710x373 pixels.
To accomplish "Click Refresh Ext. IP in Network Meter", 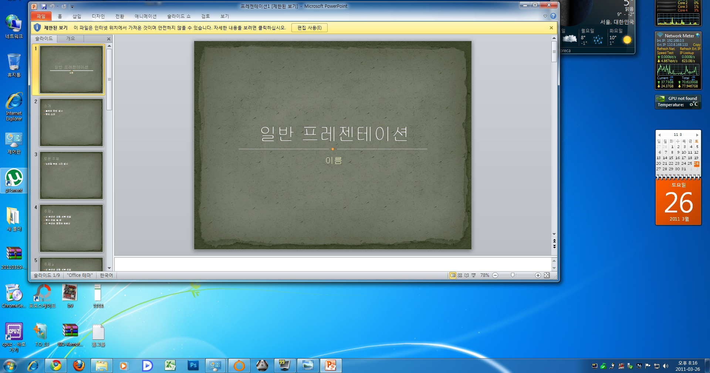I will pos(690,49).
